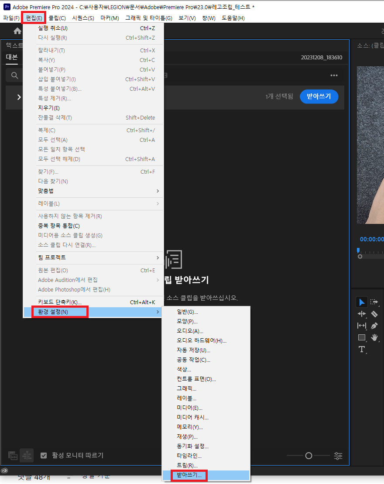Open the 환경 설정(N) submenu
The height and width of the screenshot is (484, 384).
pos(93,312)
